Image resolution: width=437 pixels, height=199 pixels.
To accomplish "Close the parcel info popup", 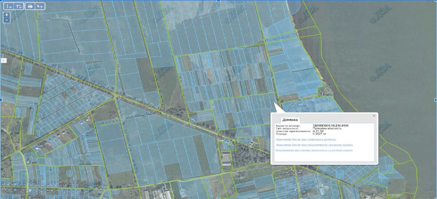I will (x=374, y=116).
